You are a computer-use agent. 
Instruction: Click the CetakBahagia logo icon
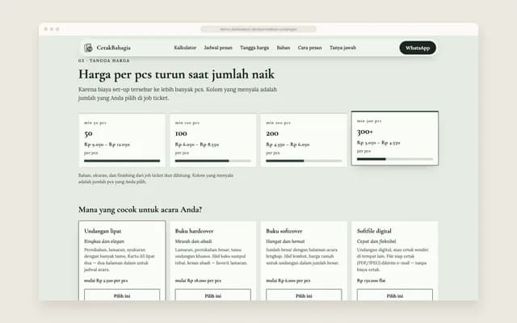(88, 48)
